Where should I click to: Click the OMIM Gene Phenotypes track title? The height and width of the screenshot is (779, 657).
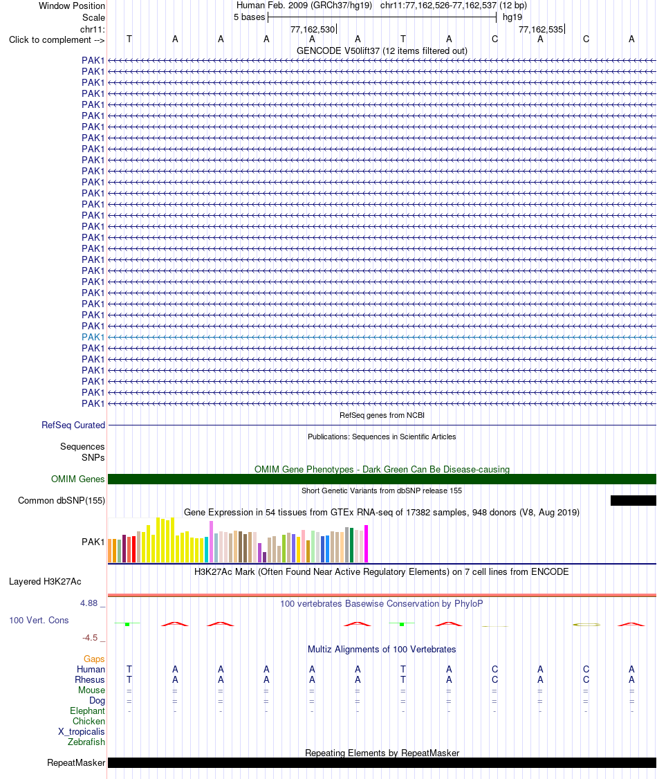click(x=382, y=469)
